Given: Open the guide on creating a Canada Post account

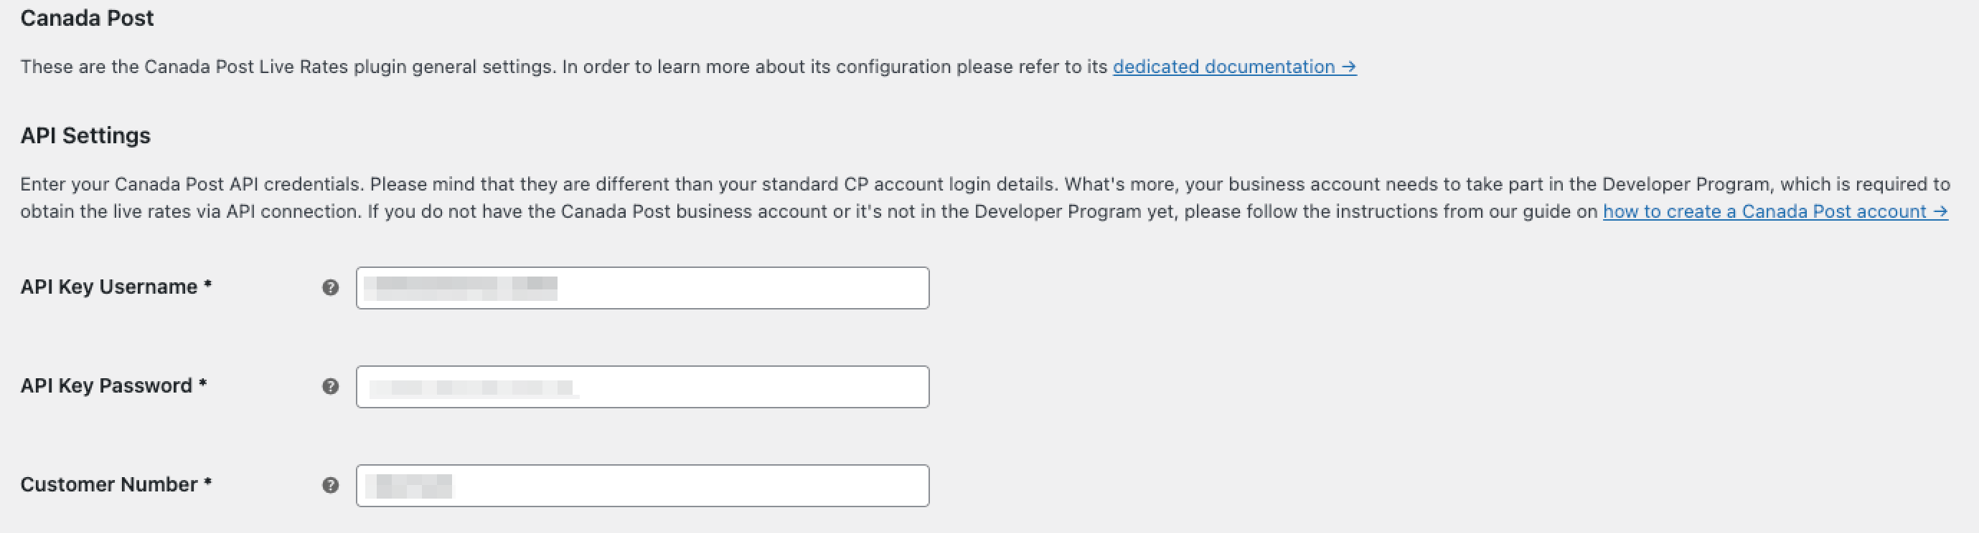Looking at the screenshot, I should (x=1767, y=211).
